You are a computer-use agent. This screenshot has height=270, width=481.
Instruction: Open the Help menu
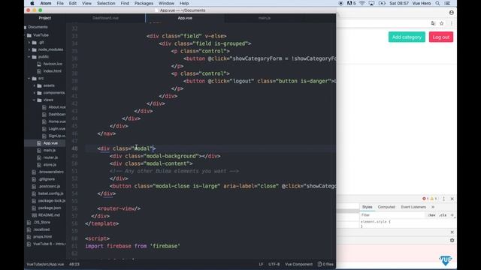tap(184, 3)
